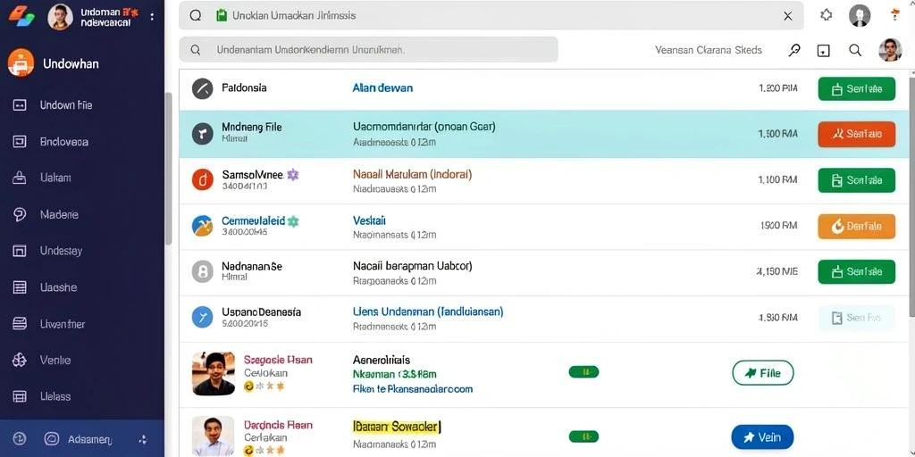This screenshot has height=457, width=915.
Task: Click the green badge beside Cenmevlaleid
Action: click(x=293, y=221)
